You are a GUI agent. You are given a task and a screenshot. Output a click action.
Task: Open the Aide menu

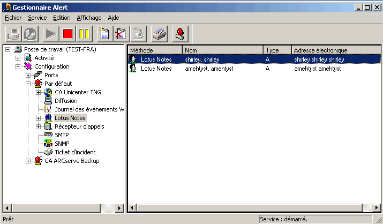pyautogui.click(x=114, y=18)
